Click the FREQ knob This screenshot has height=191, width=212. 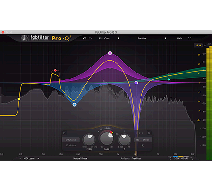[89, 140]
